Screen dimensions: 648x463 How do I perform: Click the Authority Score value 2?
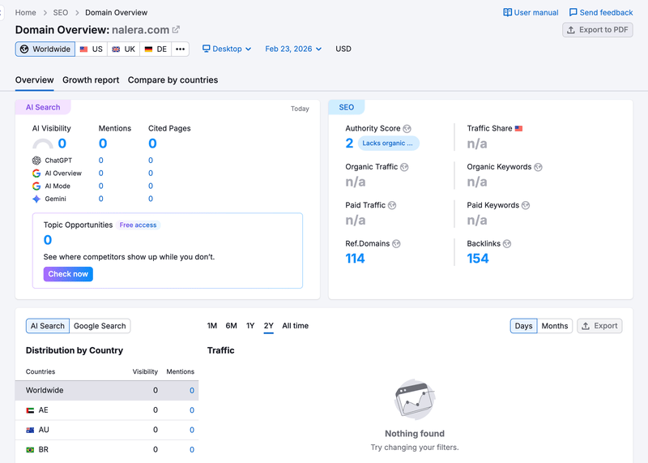point(350,144)
